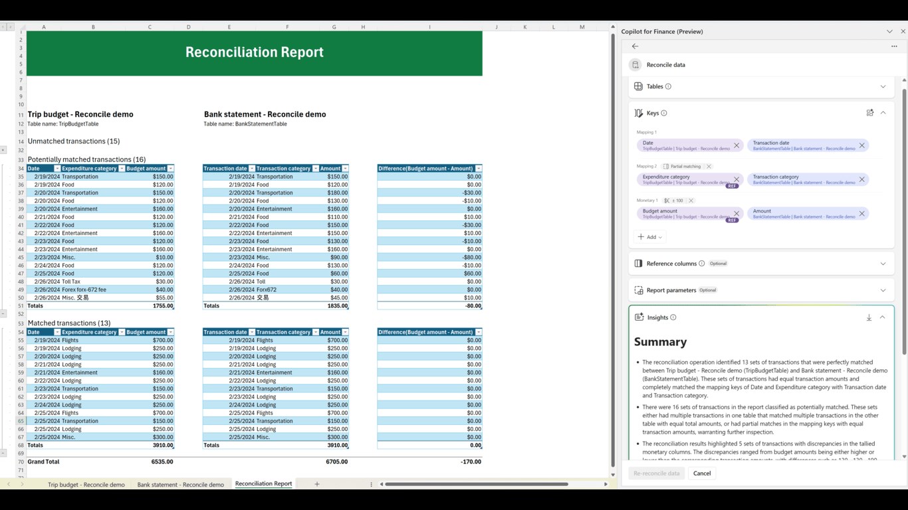Show outline level 2

(10, 27)
